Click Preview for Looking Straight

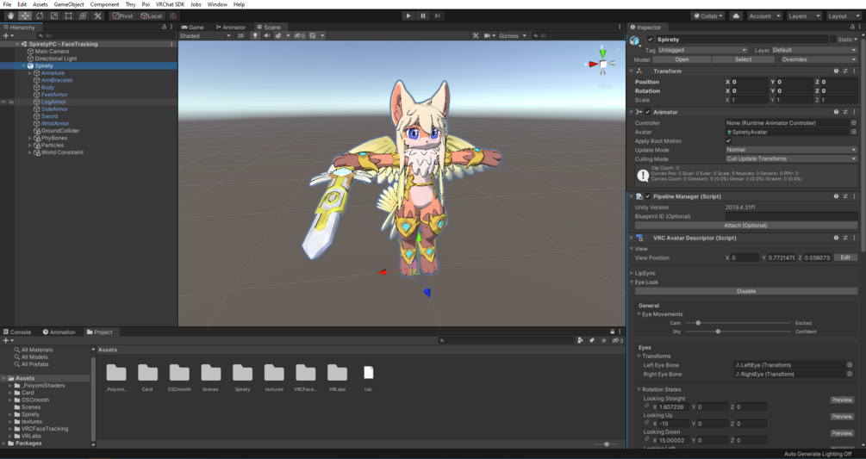[842, 400]
